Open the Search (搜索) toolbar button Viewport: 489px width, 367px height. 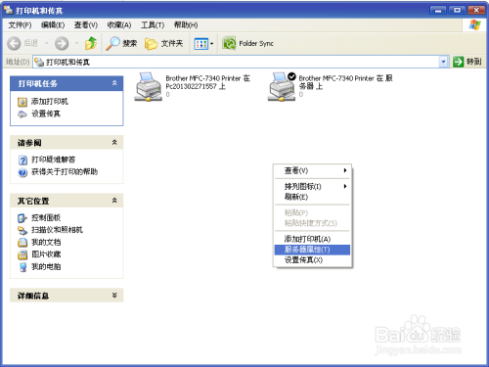[x=121, y=43]
